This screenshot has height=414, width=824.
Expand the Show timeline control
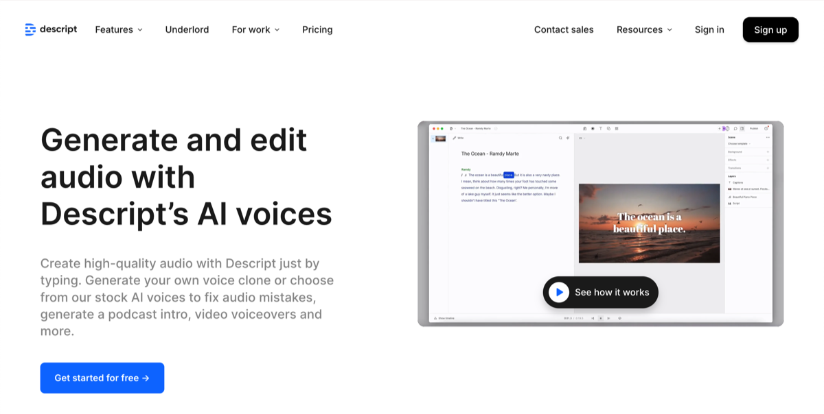point(445,318)
